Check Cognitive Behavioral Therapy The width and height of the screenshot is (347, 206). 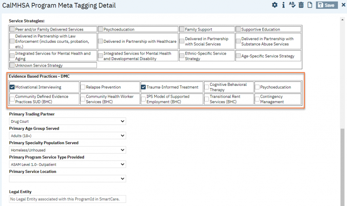point(207,87)
